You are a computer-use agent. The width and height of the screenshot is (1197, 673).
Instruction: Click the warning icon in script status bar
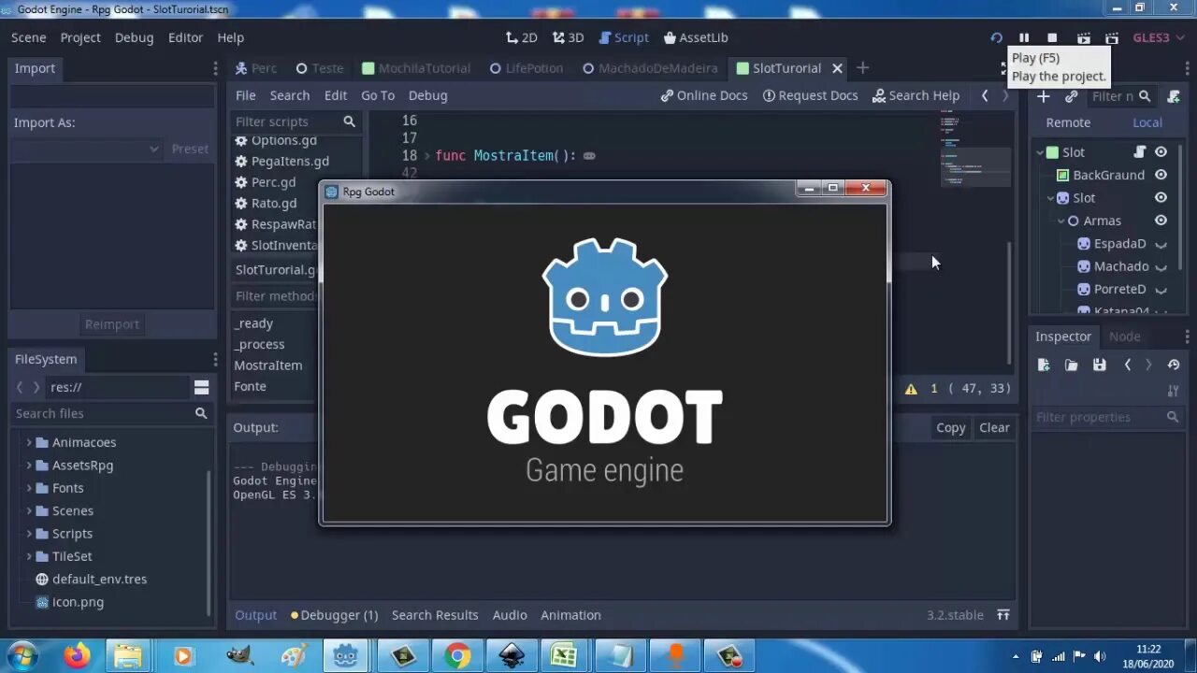coord(911,389)
